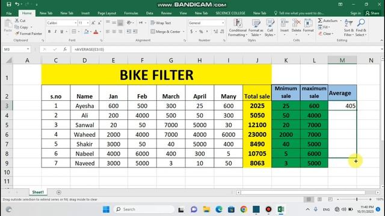Click the taskbar Search box
This screenshot has height=216, width=385.
(x=144, y=209)
